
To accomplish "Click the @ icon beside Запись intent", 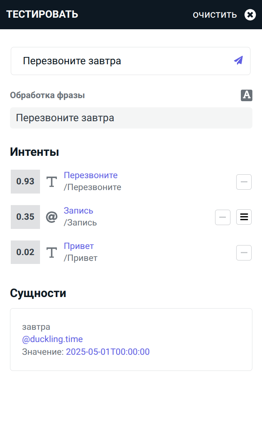I will (x=52, y=217).
